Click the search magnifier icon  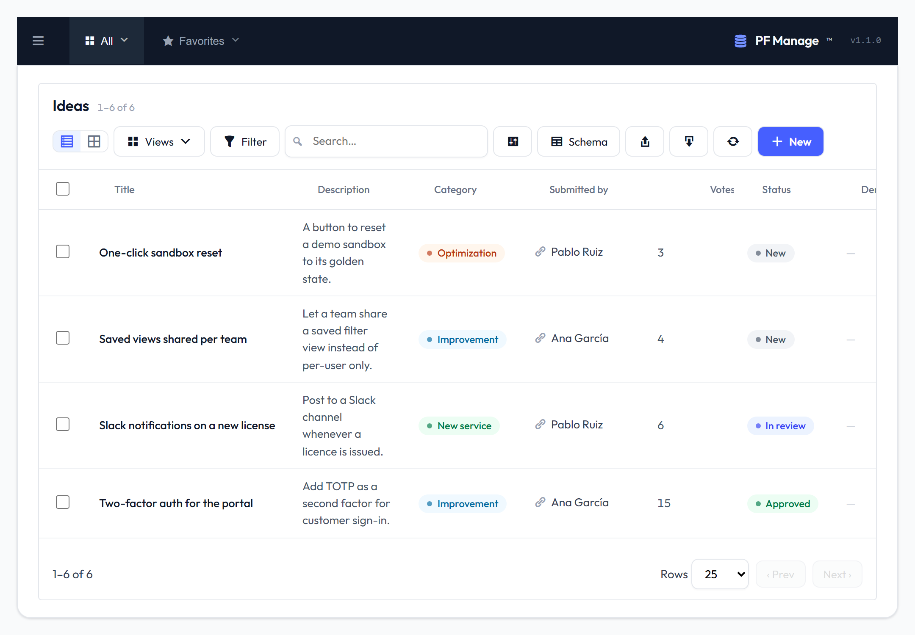click(298, 141)
